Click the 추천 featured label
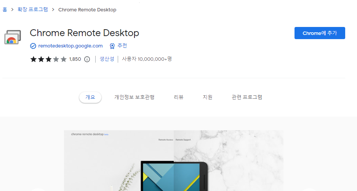The height and width of the screenshot is (191, 357). (122, 46)
